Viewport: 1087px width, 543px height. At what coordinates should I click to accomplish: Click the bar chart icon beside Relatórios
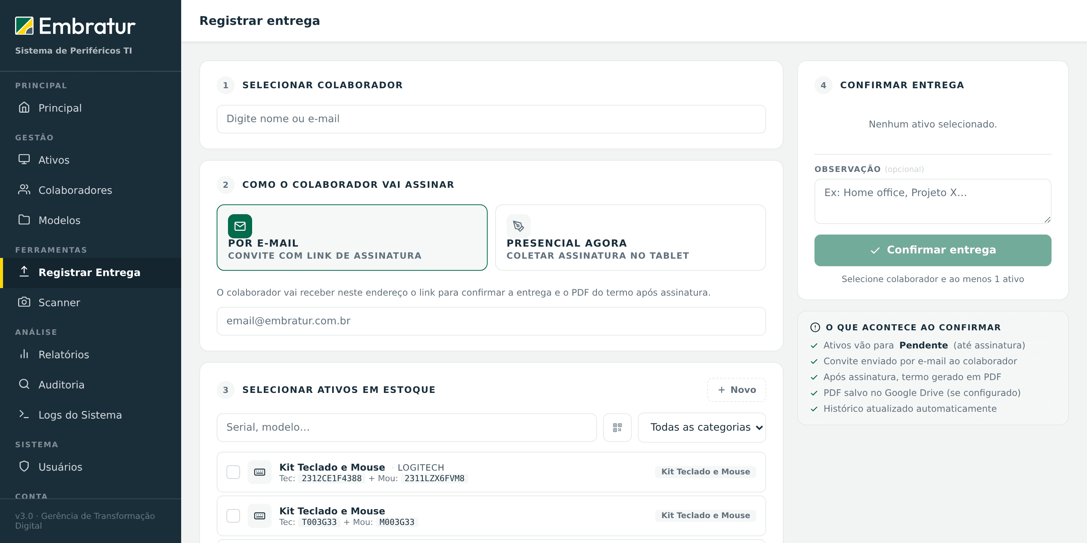(24, 354)
